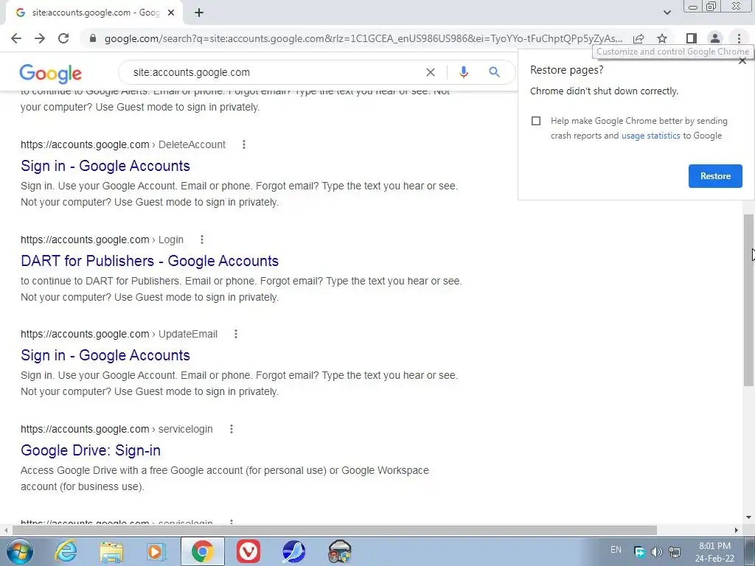The image size is (755, 566).
Task: Click the address bar URL
Action: click(x=363, y=38)
